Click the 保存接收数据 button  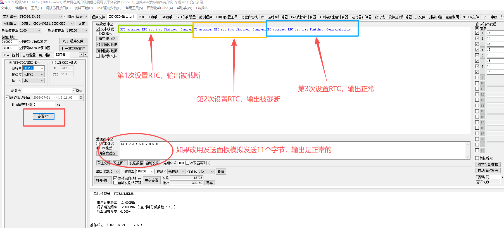[x=107, y=45]
